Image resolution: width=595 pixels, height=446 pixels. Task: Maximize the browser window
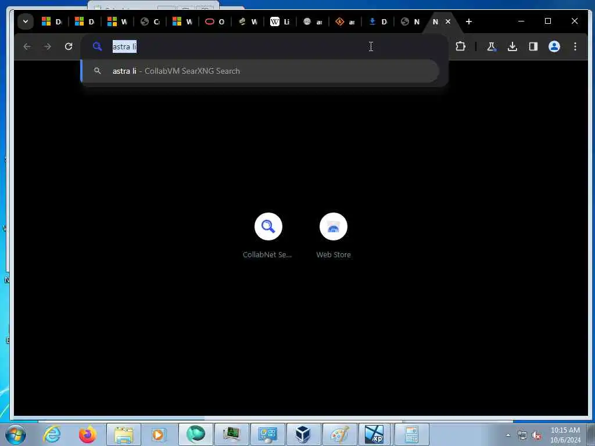pos(547,21)
